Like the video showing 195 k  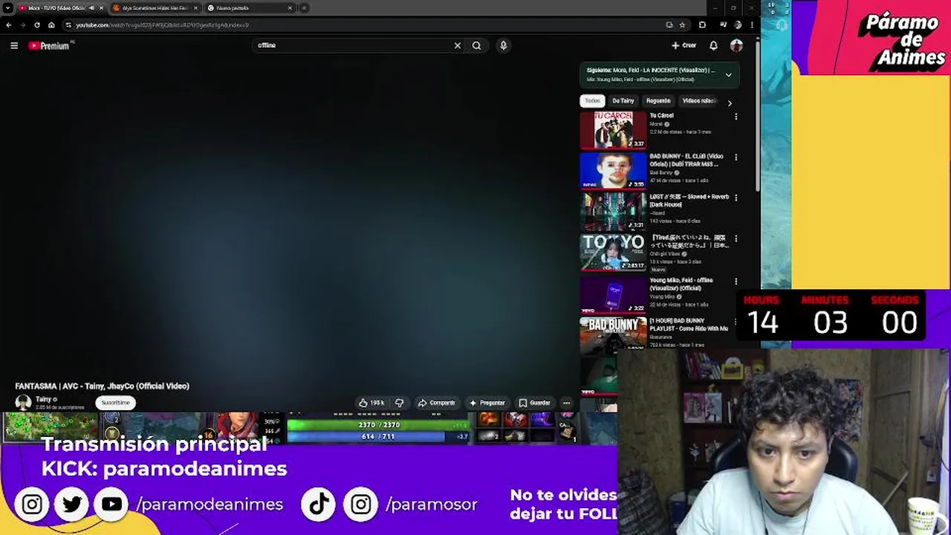point(371,403)
